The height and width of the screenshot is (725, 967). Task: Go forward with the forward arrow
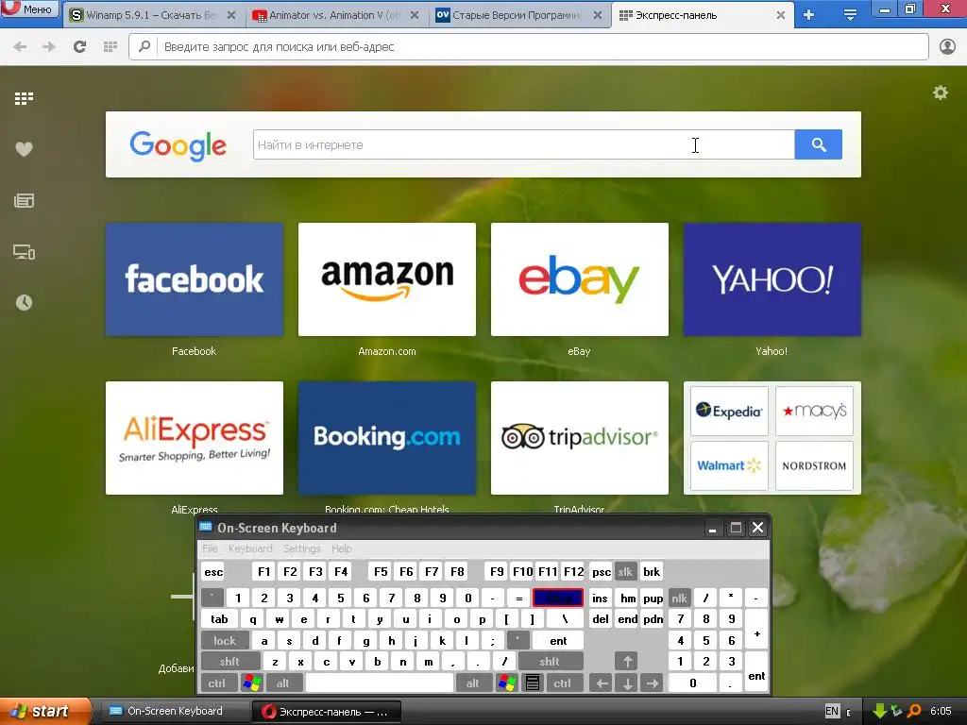[49, 47]
